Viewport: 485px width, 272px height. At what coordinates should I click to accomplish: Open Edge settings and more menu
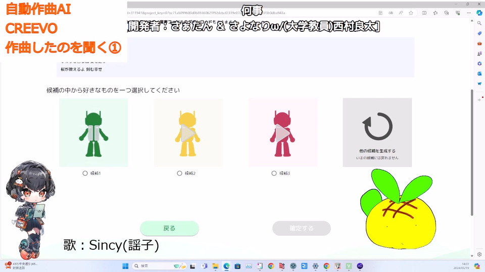(469, 13)
